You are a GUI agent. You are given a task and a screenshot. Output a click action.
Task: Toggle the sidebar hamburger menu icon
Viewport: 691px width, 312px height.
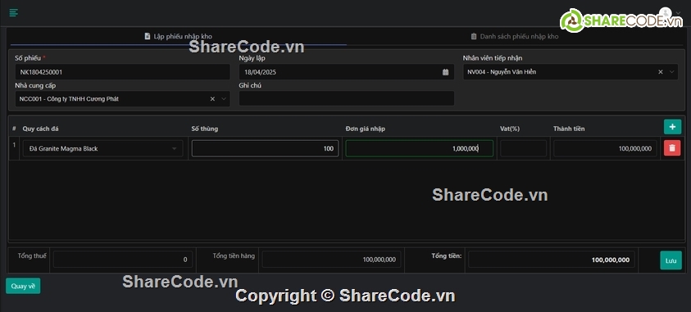pyautogui.click(x=14, y=13)
